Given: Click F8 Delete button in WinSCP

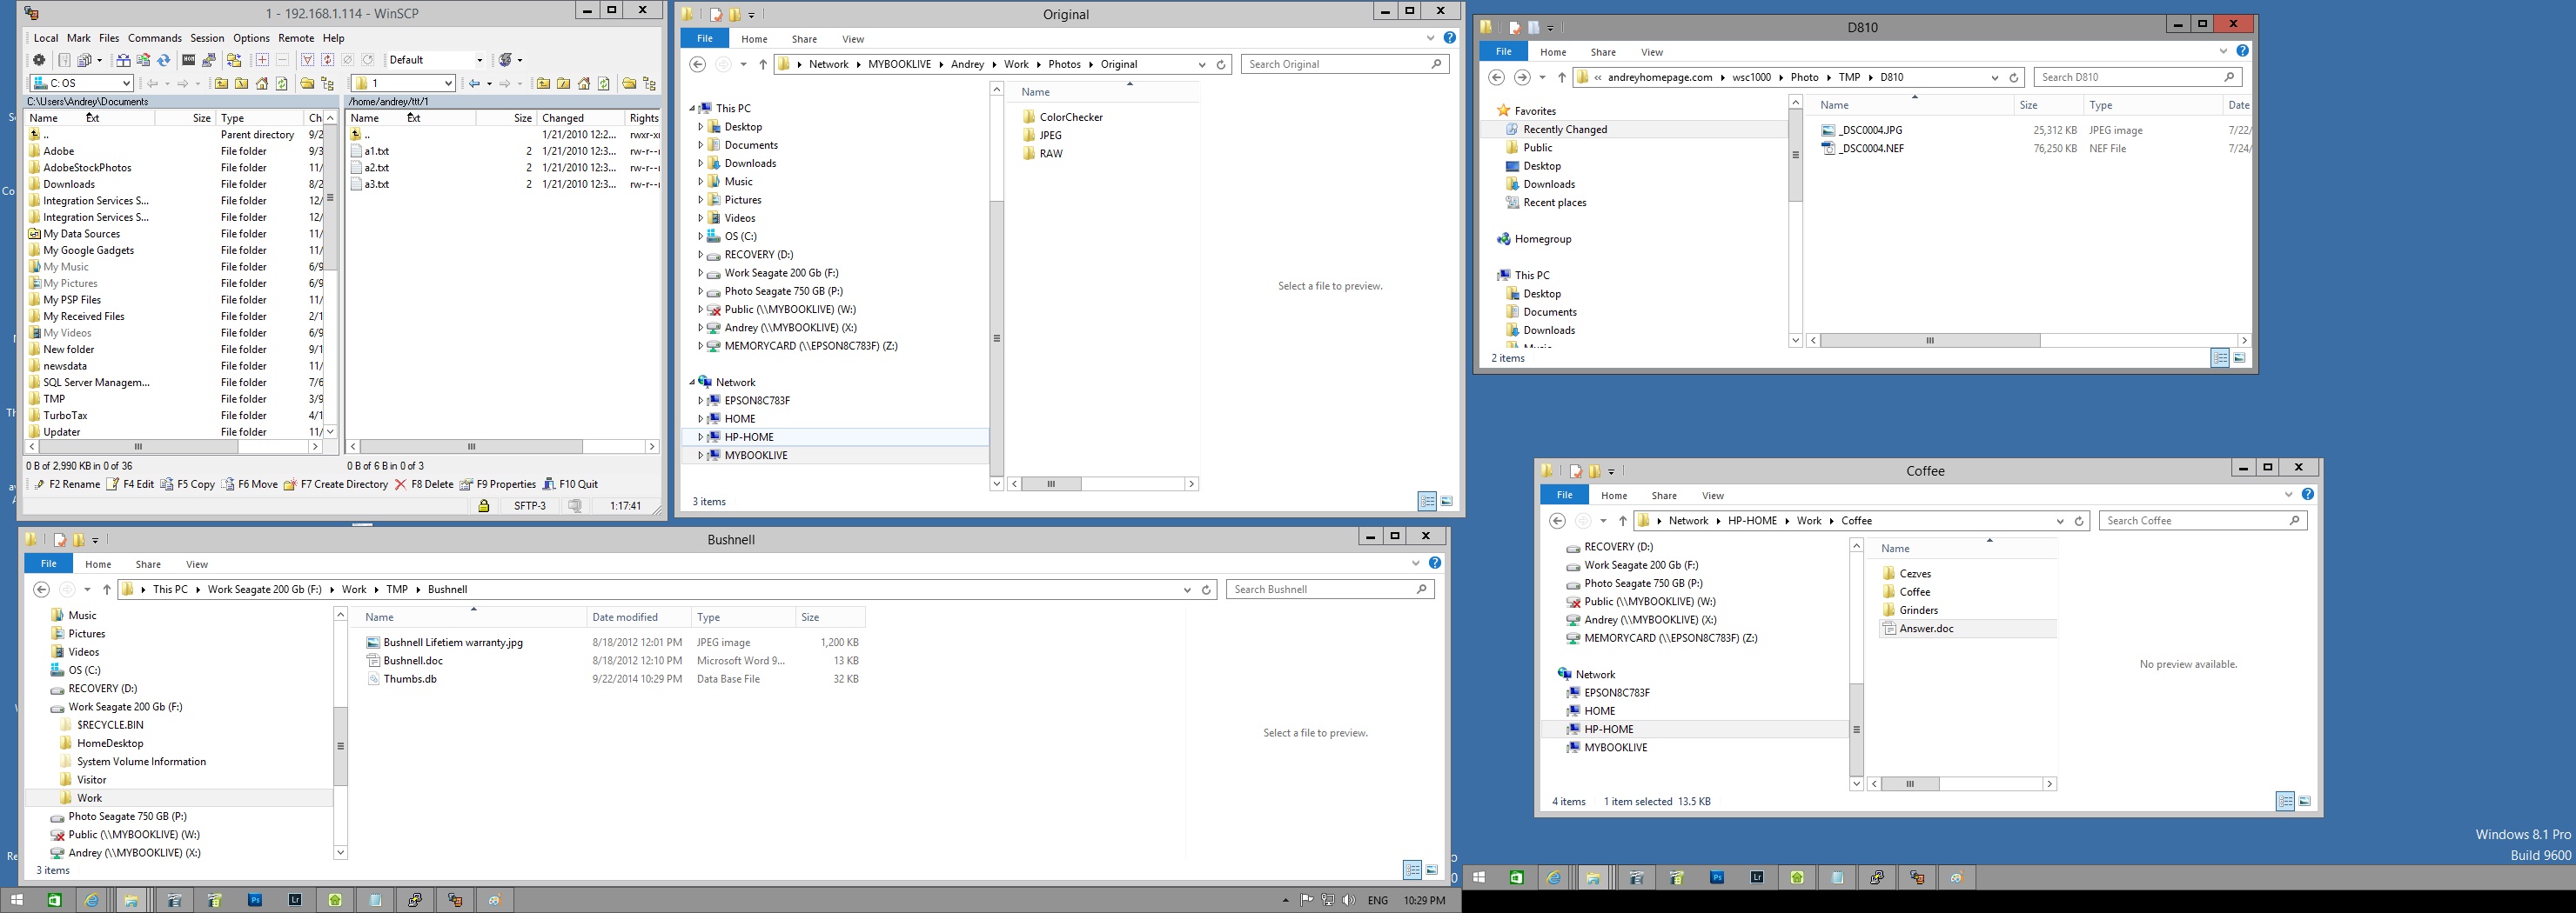Looking at the screenshot, I should coord(424,484).
